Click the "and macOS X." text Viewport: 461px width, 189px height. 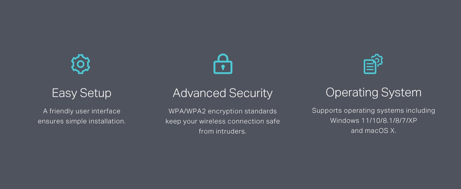373,131
